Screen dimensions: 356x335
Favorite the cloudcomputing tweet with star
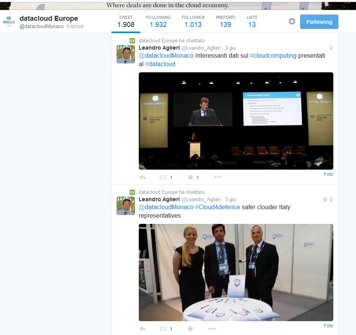coord(190,177)
